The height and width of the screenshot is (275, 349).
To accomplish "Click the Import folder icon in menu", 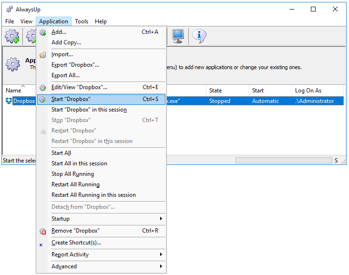I will coord(42,55).
